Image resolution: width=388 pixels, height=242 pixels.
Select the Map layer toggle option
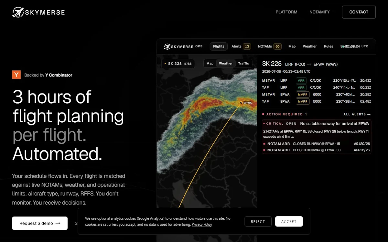[x=210, y=64]
